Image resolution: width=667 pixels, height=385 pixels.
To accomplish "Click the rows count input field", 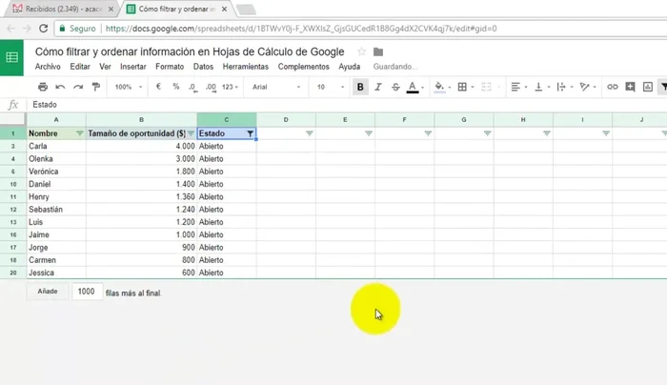I will tap(87, 292).
